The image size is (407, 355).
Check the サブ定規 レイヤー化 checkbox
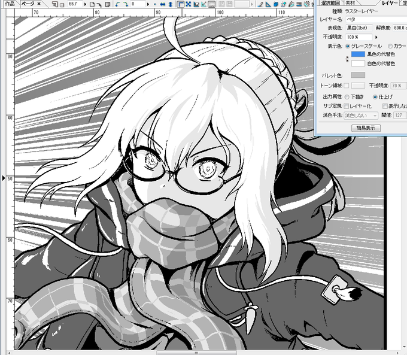(x=347, y=106)
